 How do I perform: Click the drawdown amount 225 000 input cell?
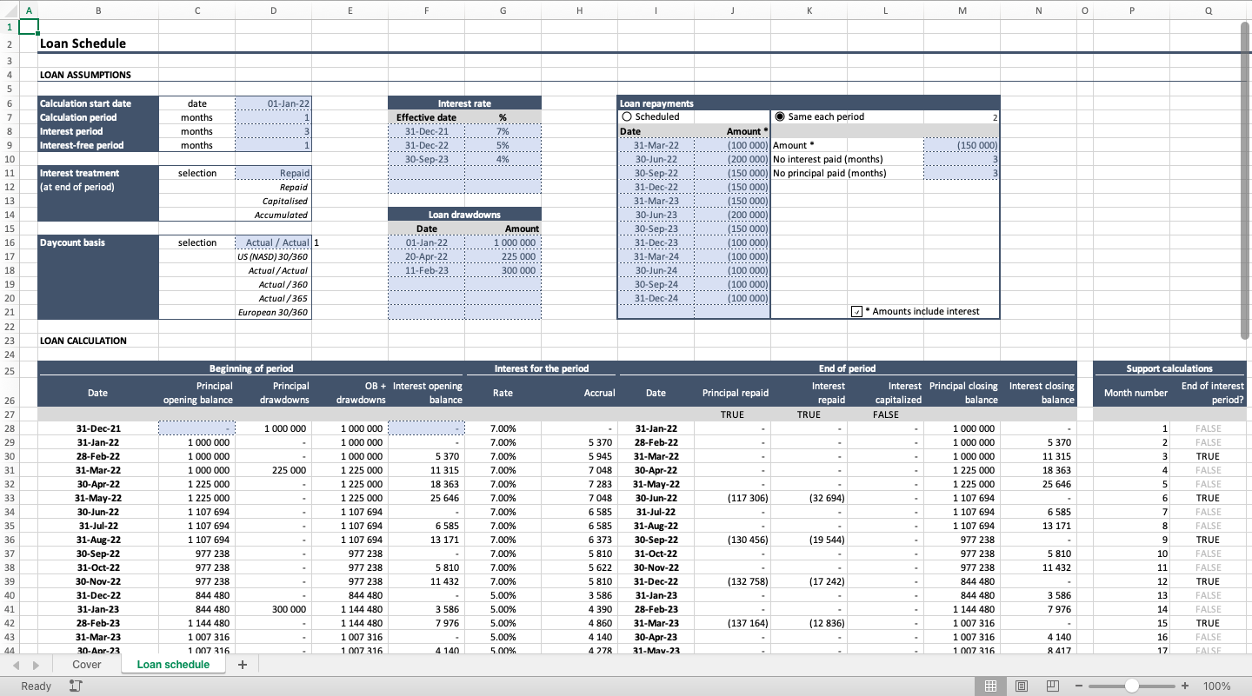coord(503,256)
